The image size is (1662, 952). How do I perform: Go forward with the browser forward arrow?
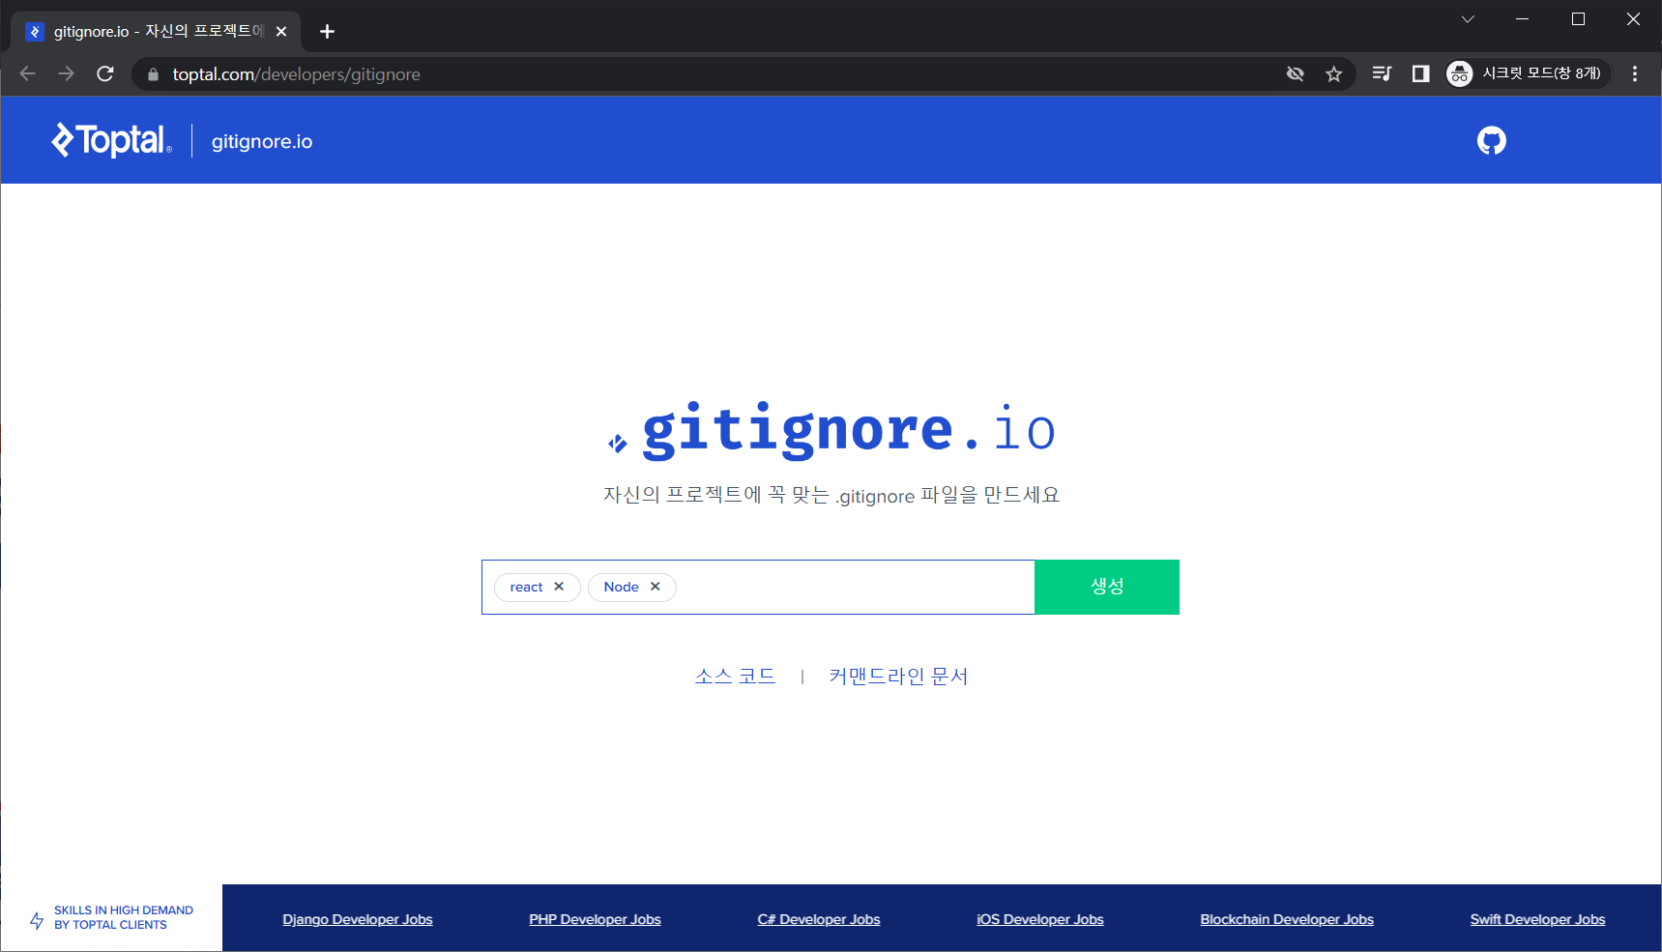(66, 73)
